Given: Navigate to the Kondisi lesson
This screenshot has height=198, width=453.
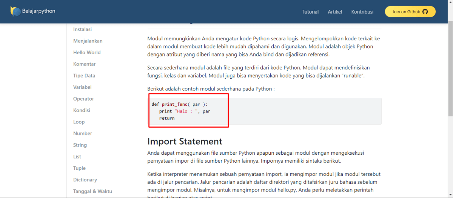Looking at the screenshot, I should point(82,110).
